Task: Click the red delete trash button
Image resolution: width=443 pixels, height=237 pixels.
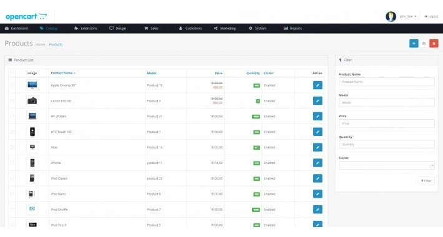Action: coord(434,44)
